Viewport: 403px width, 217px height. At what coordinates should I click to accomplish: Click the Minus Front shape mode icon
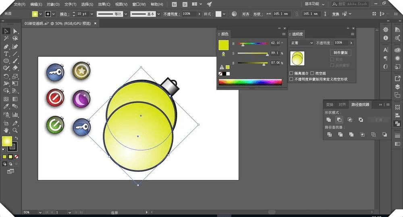click(339, 120)
